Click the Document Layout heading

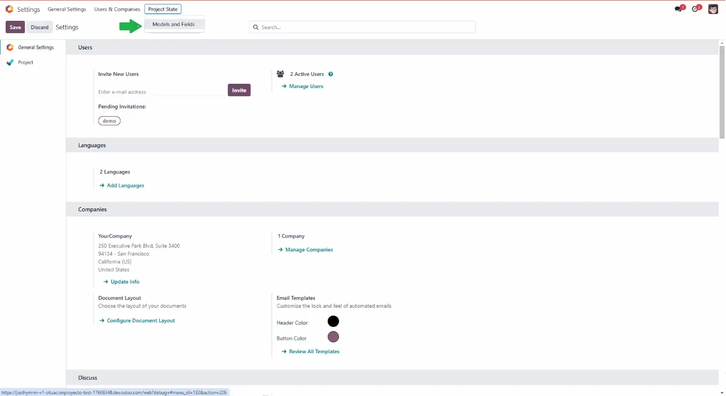(119, 298)
